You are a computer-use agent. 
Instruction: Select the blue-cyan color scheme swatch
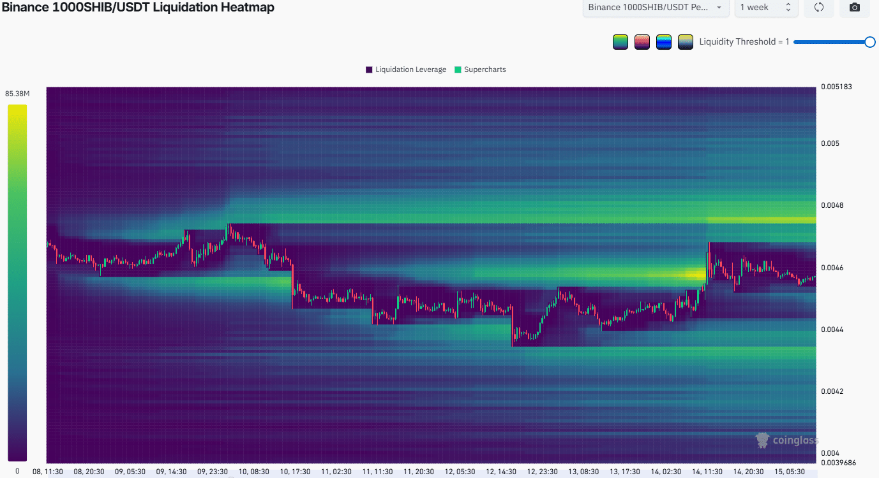point(664,42)
